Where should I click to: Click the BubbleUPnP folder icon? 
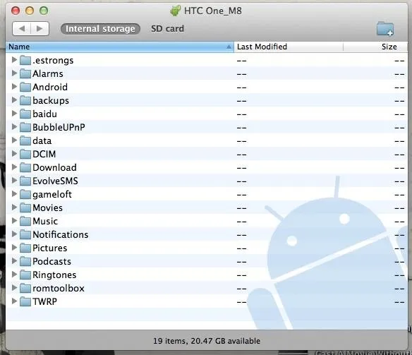pyautogui.click(x=25, y=127)
